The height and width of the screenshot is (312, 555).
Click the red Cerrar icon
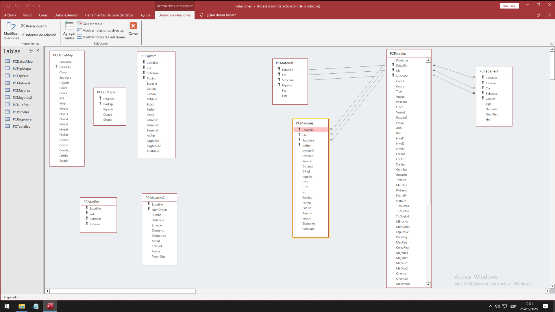click(x=133, y=26)
